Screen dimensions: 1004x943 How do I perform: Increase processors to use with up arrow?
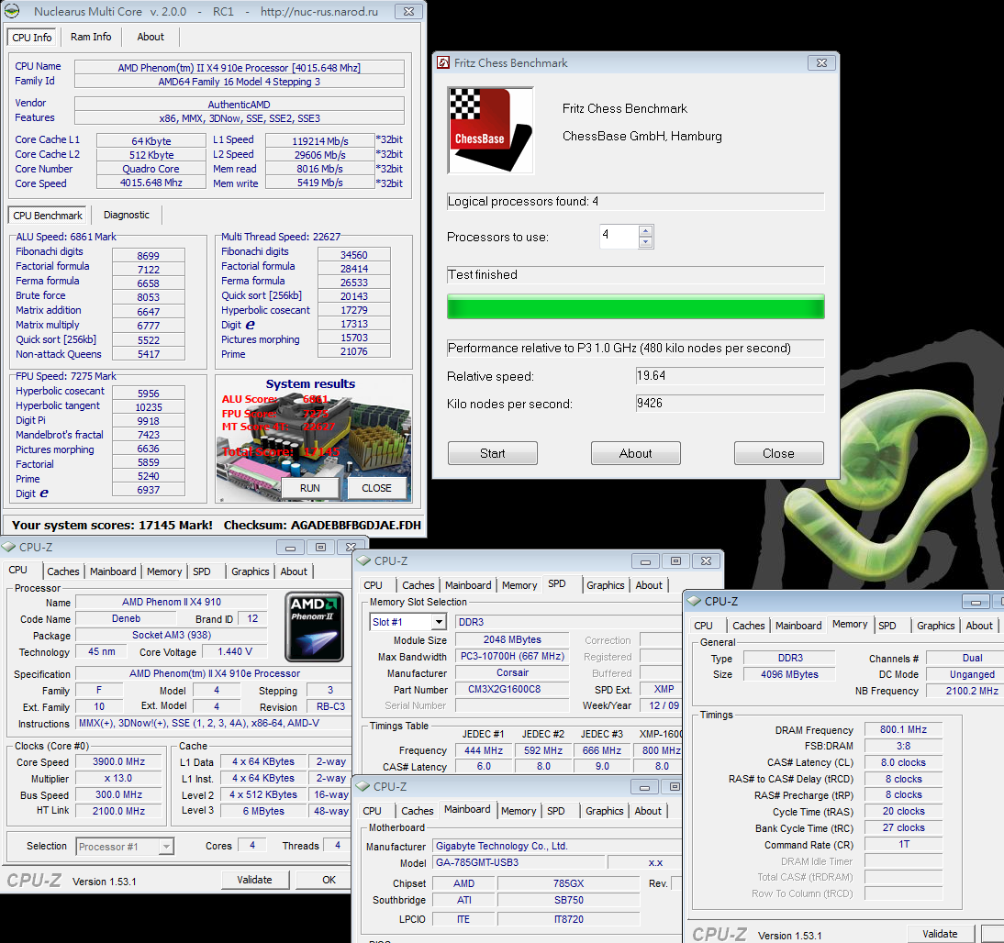[645, 230]
